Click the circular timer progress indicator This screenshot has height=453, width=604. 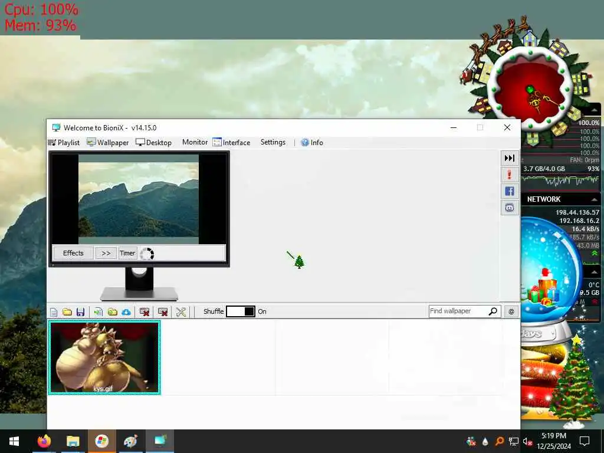[147, 254]
